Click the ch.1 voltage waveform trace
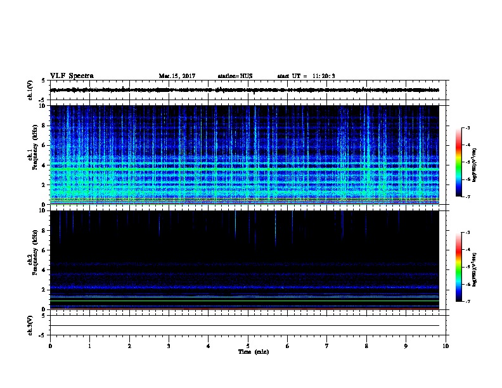 click(x=245, y=90)
